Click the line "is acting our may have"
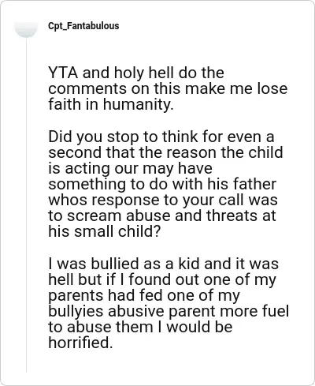315x386 pixels. (130, 168)
